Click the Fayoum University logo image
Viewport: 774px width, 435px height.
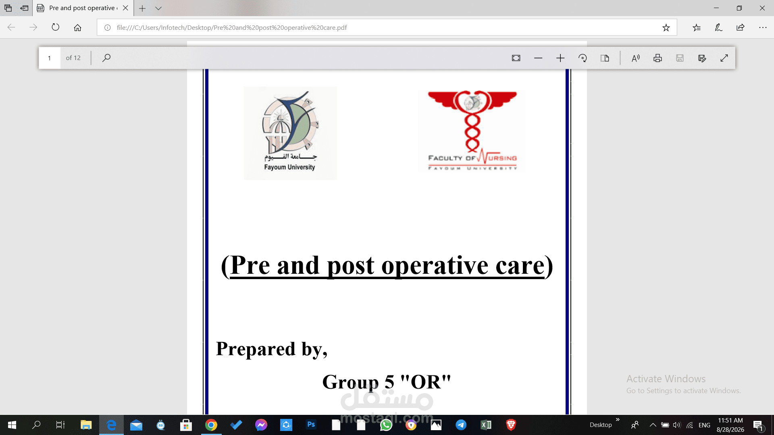[x=290, y=133]
